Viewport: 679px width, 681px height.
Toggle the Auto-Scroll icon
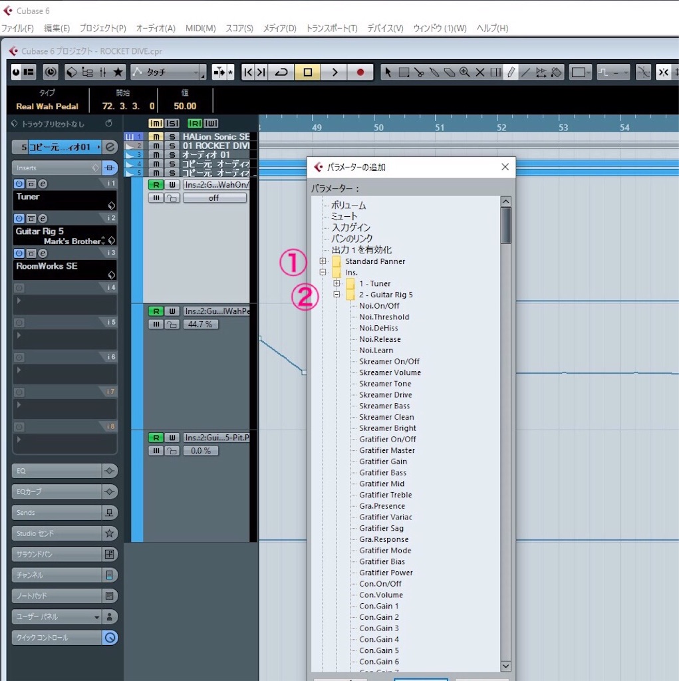point(219,72)
